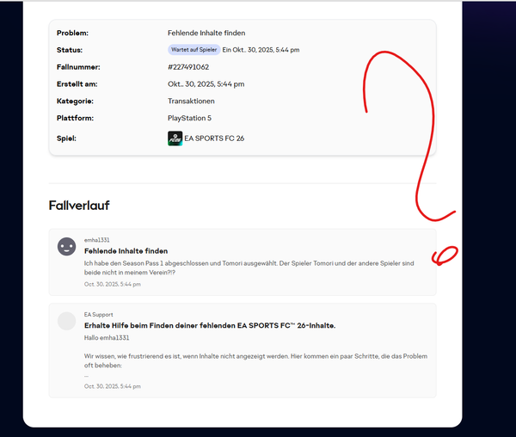Open the 'Fehlende Inhalte finden' message title
Viewport: 516px width, 437px height.
126,250
